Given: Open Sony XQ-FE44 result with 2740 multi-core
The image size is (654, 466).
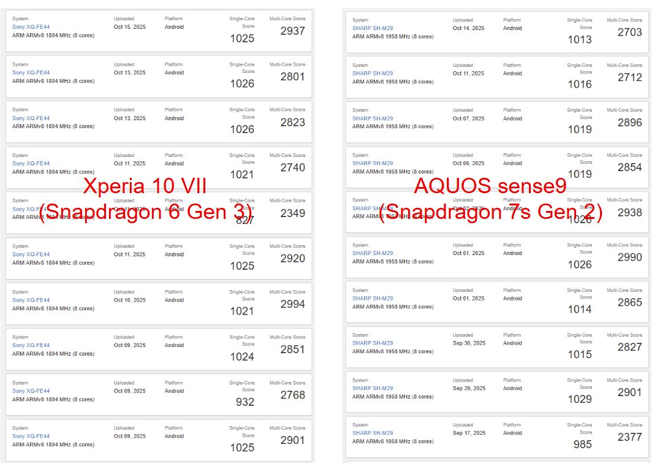Looking at the screenshot, I should click(31, 164).
